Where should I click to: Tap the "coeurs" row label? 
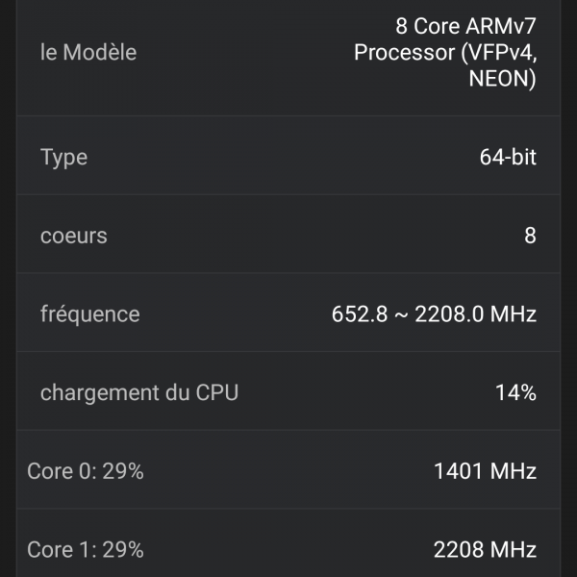(73, 236)
